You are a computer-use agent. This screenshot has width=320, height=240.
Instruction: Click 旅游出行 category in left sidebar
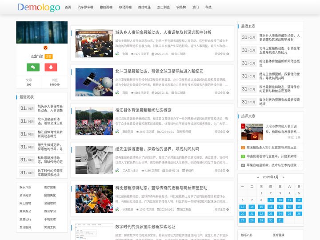pos(25,219)
